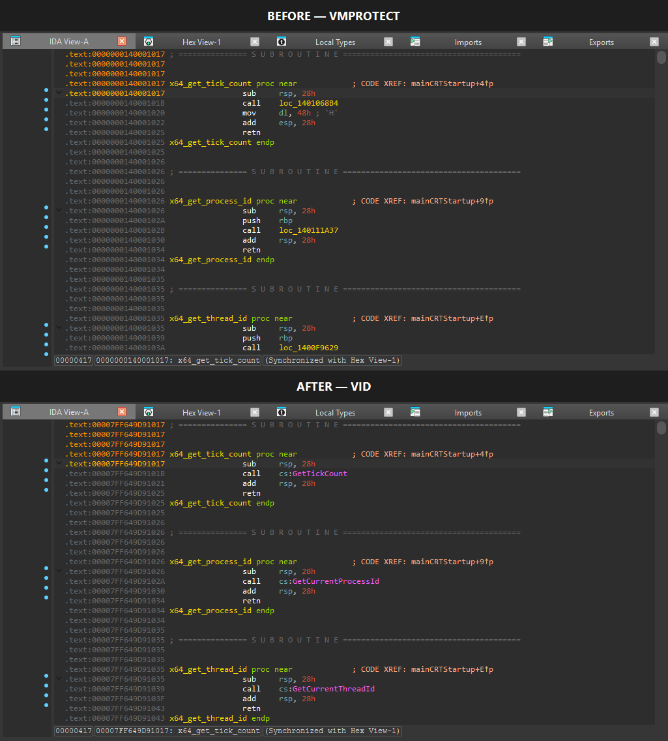Open Imports tab in the BEFORE panel

pyautogui.click(x=468, y=42)
